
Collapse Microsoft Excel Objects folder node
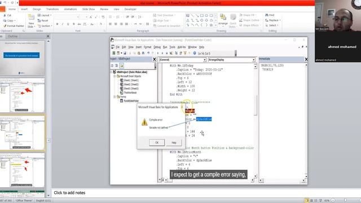coord(115,76)
